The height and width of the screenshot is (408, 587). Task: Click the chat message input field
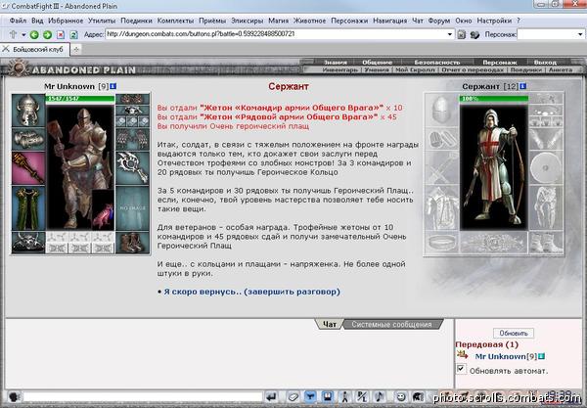143,397
